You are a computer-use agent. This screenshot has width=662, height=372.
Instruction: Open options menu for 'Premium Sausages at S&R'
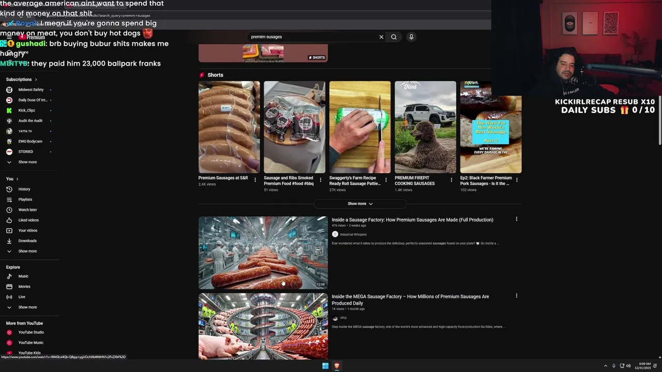[x=255, y=180]
